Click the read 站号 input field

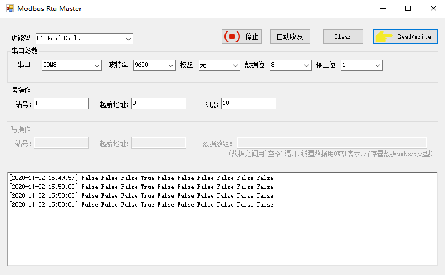(x=61, y=103)
